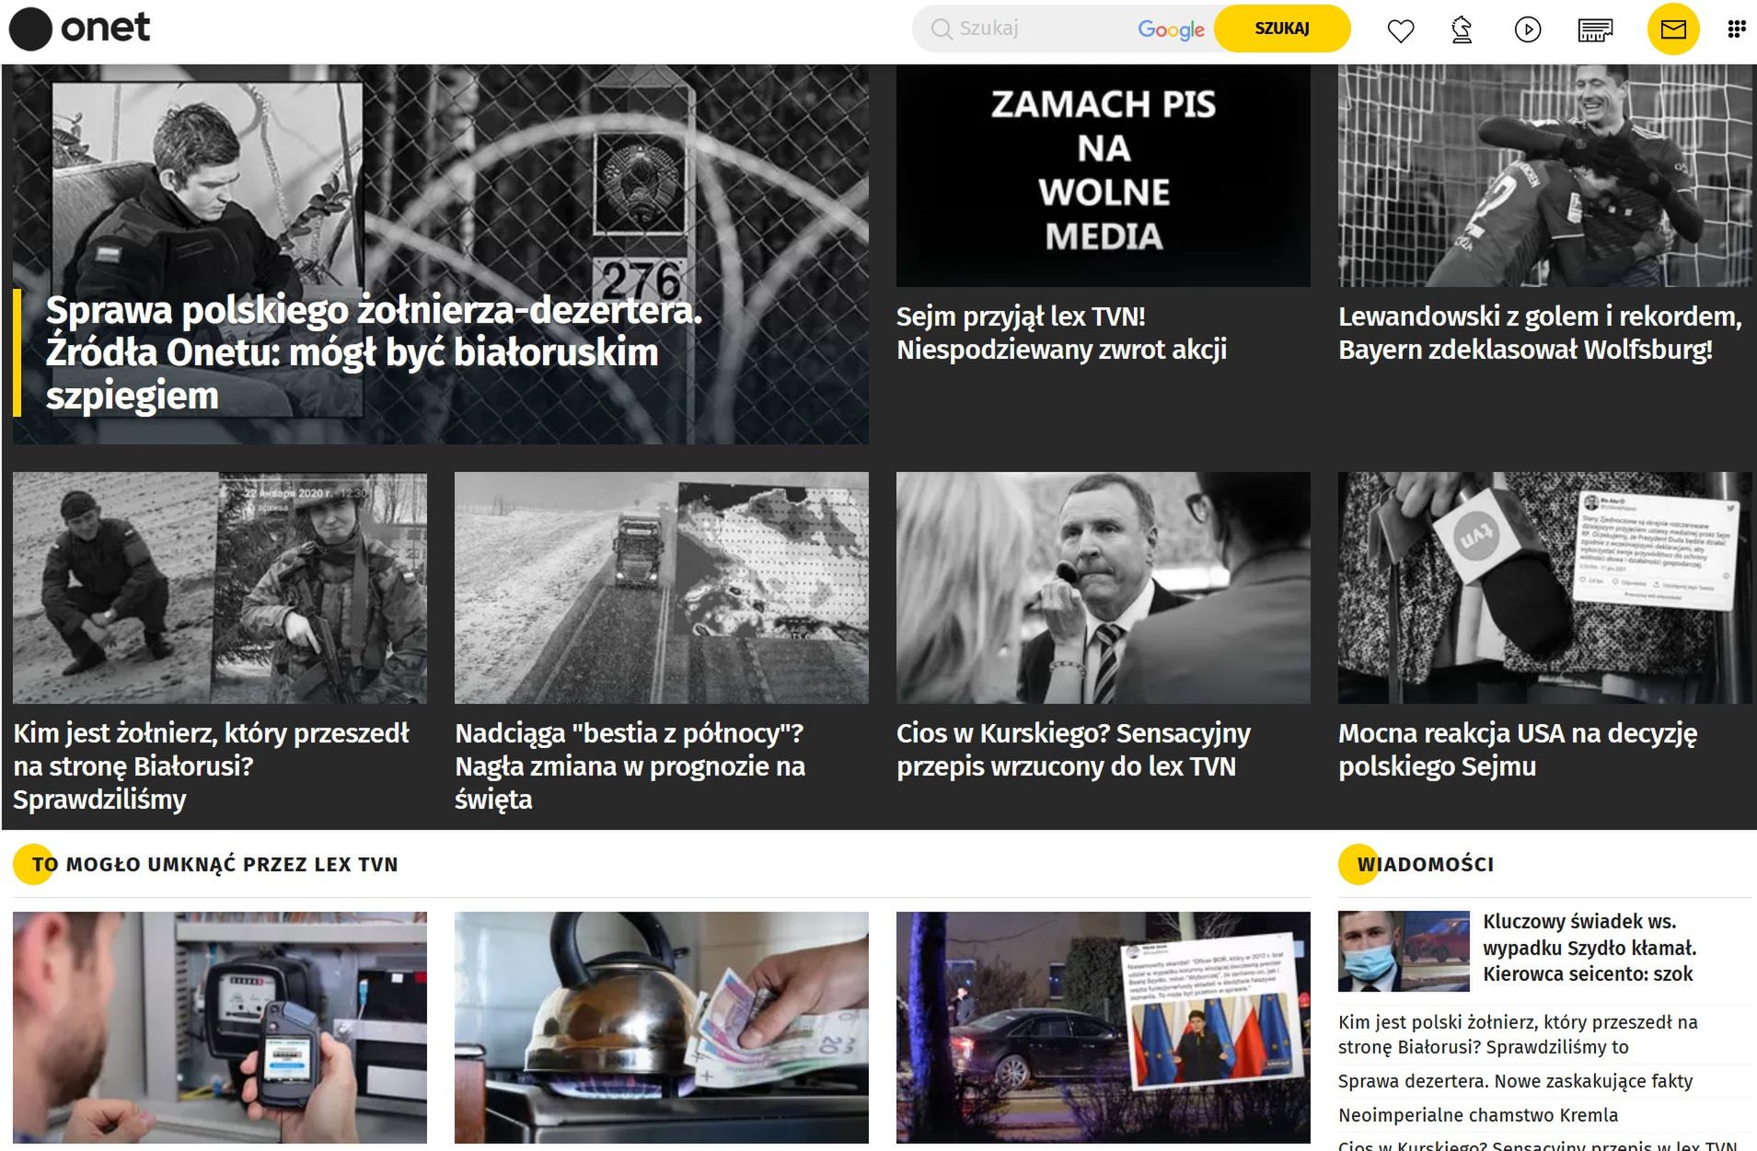The width and height of the screenshot is (1757, 1151).
Task: Open the yellow mail envelope icon
Action: coord(1672,29)
